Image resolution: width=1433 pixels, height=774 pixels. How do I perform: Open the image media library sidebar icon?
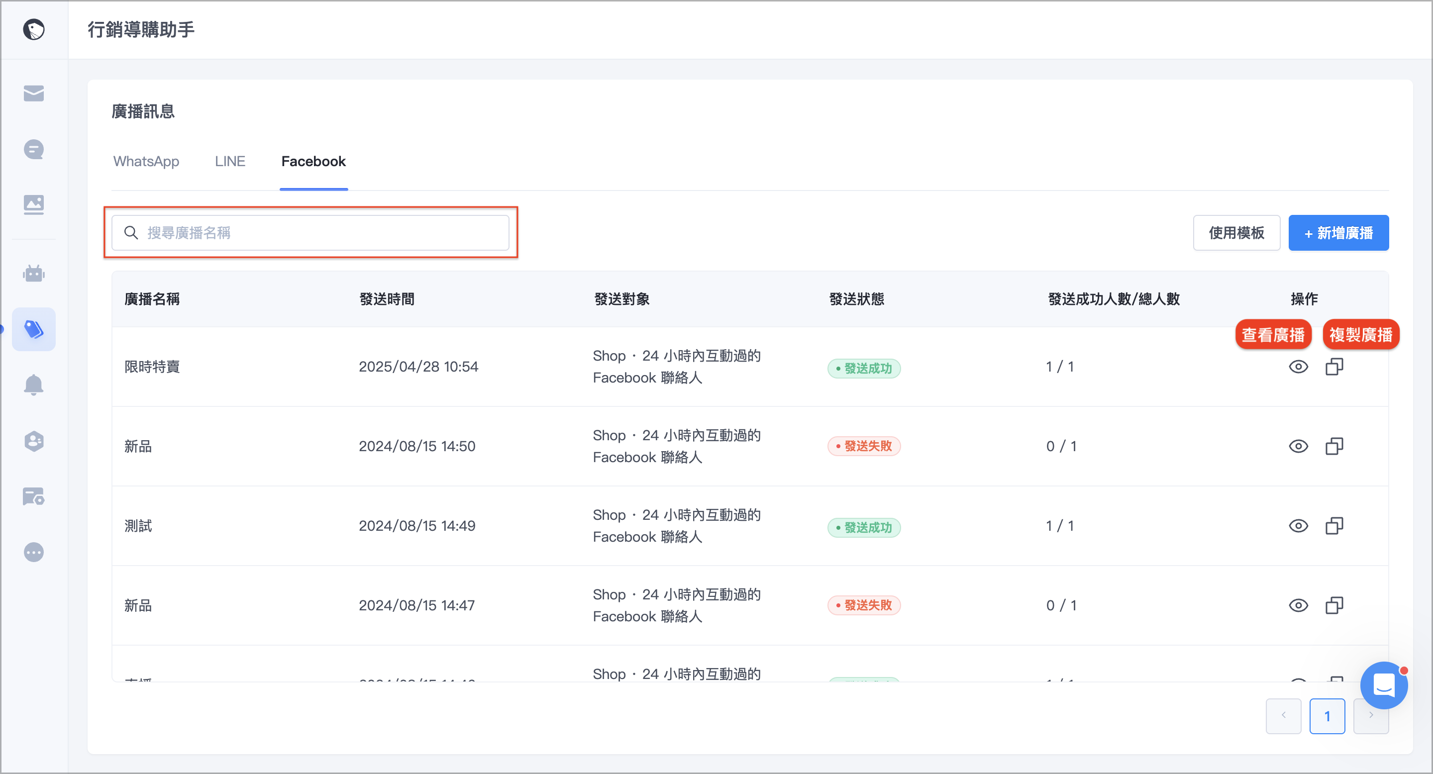pyautogui.click(x=33, y=204)
